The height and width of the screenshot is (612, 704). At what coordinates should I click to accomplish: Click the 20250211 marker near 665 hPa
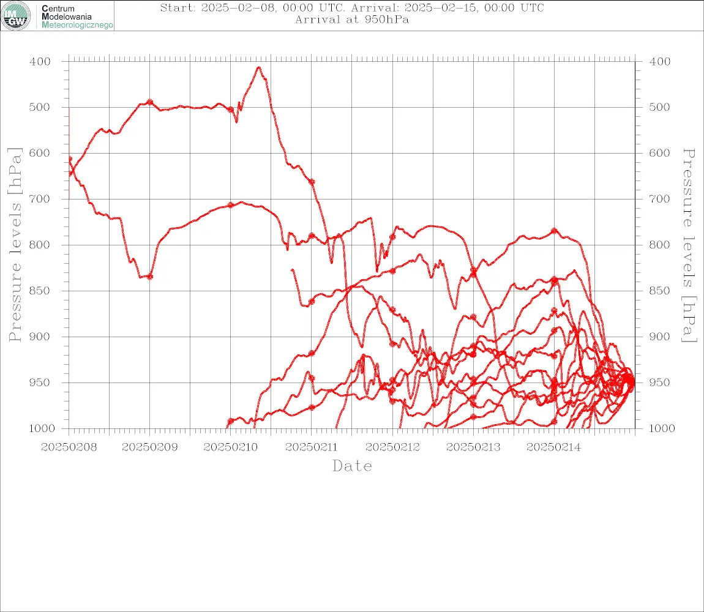(312, 182)
